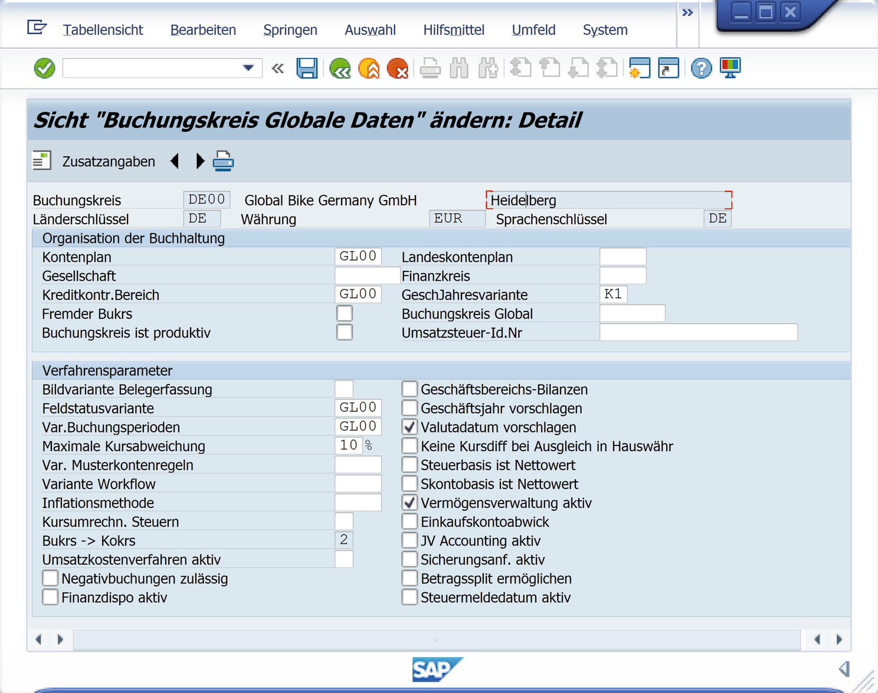The image size is (878, 693).
Task: Enable Geschäftsjahr vorschlagen
Action: (x=409, y=408)
